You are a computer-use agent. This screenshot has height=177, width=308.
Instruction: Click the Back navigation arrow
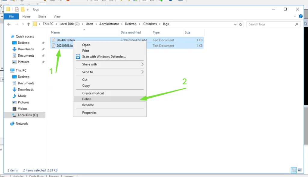click(9, 24)
